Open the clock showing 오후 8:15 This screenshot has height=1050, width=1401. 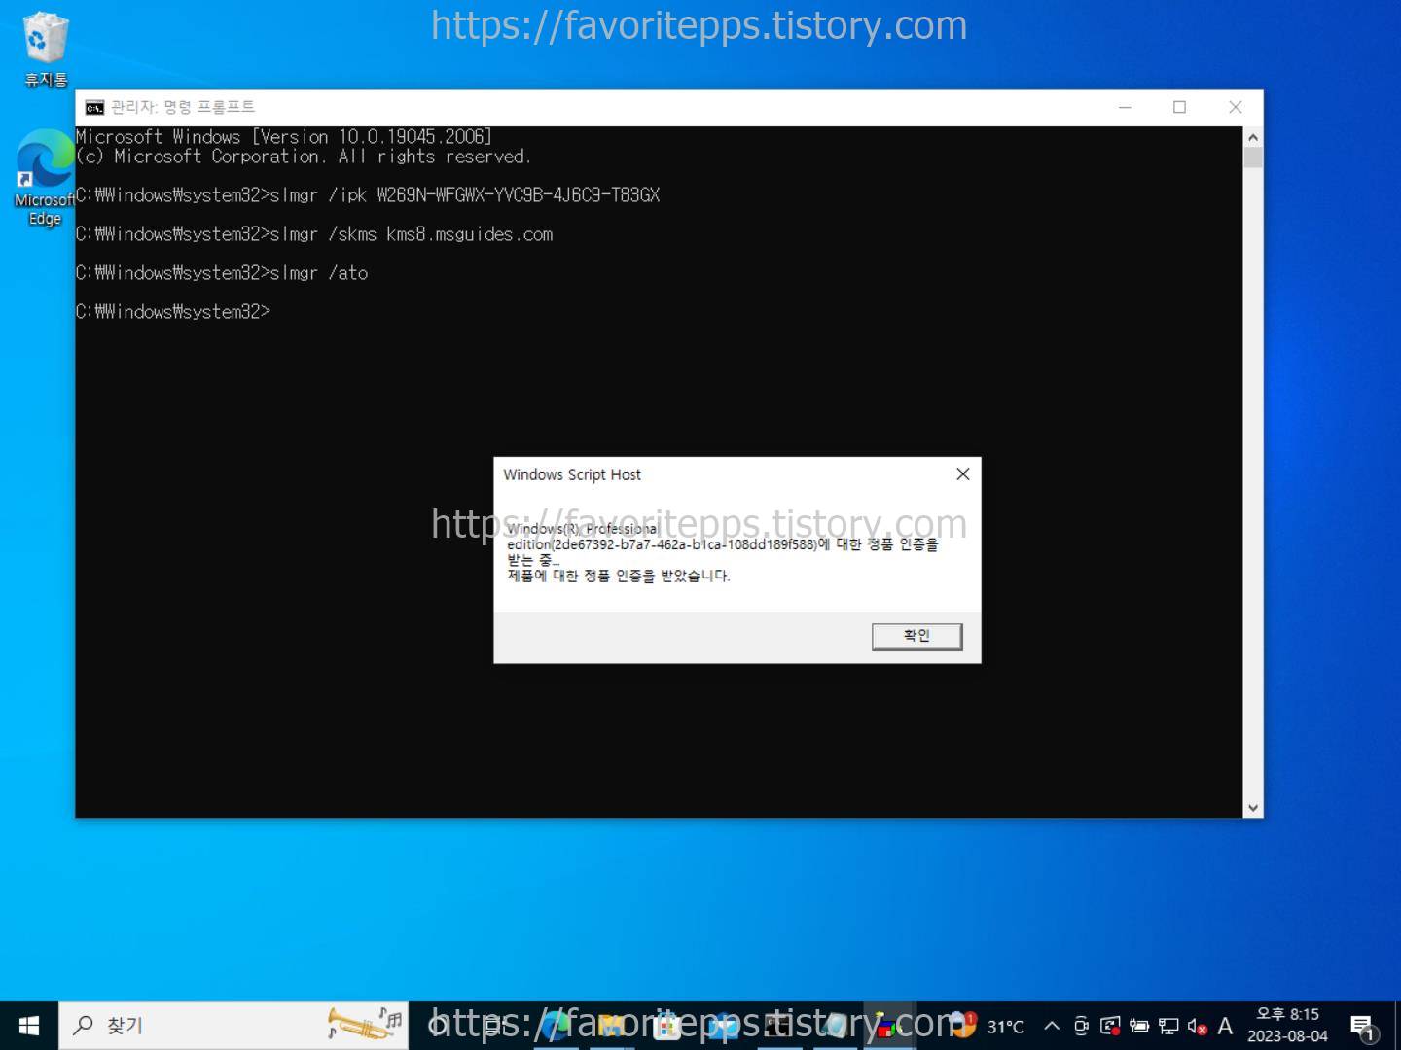point(1287,1026)
